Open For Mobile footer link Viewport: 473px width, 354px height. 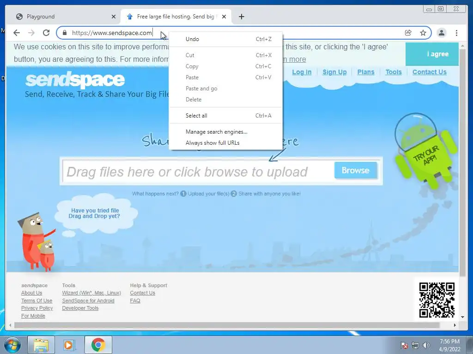pos(33,316)
